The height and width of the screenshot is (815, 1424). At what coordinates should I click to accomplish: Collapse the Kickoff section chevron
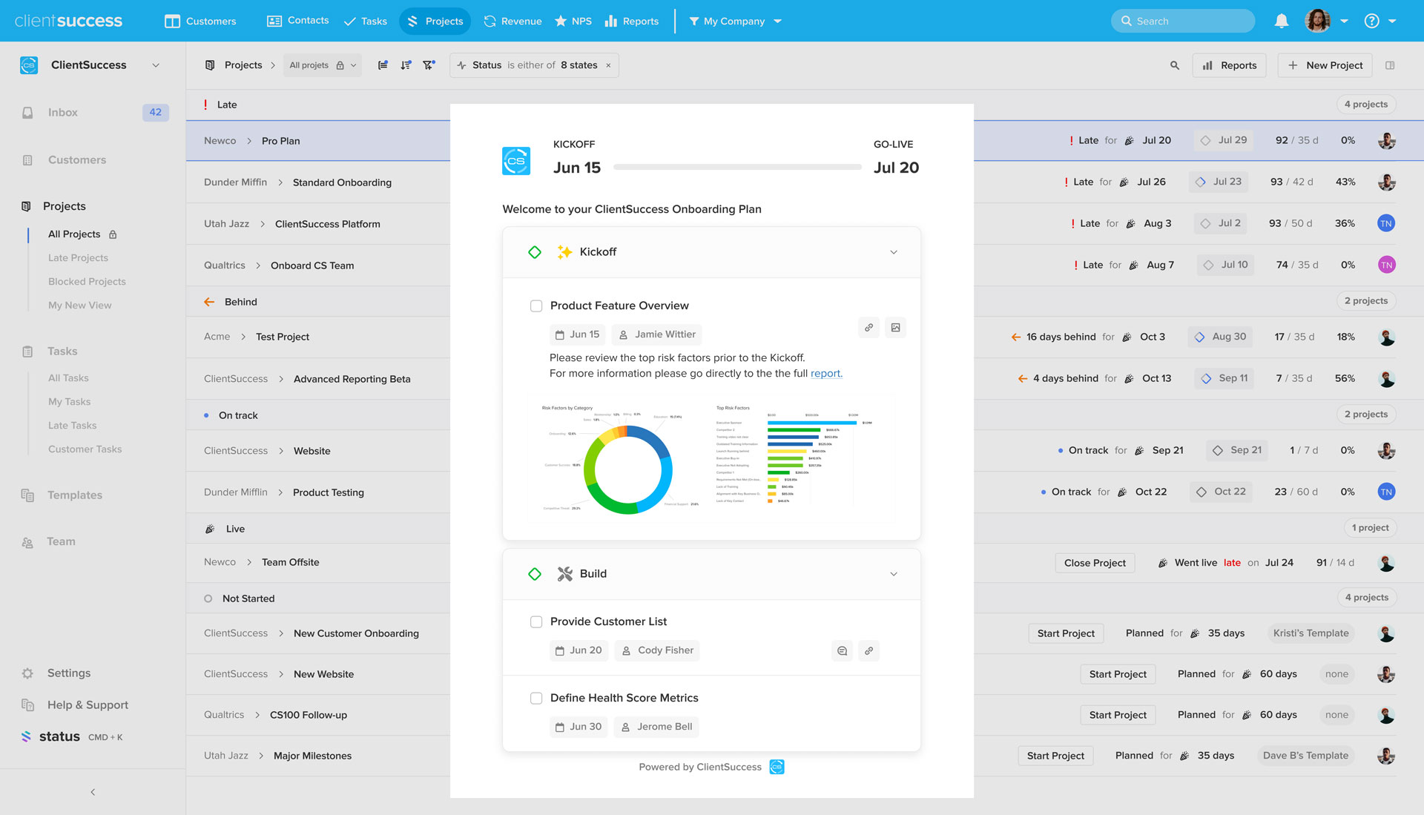(894, 252)
